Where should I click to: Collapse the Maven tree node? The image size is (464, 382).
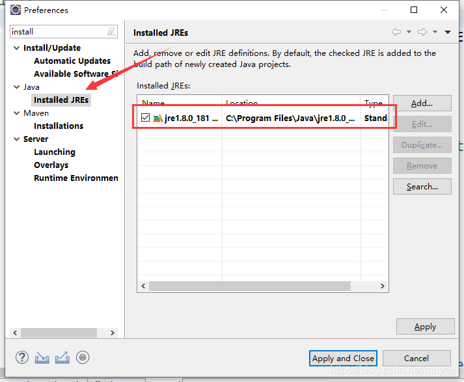click(x=16, y=113)
